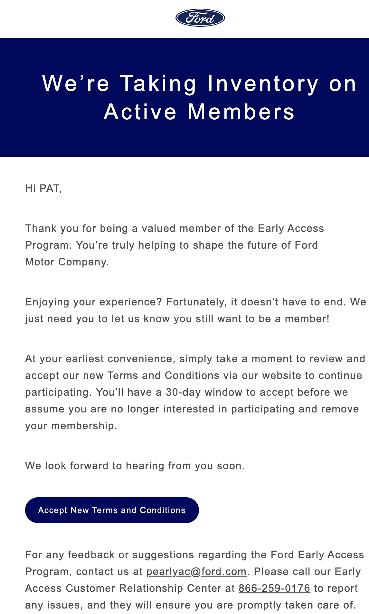Click the 866-259-0176 phone number link
The height and width of the screenshot is (614, 369).
click(274, 588)
